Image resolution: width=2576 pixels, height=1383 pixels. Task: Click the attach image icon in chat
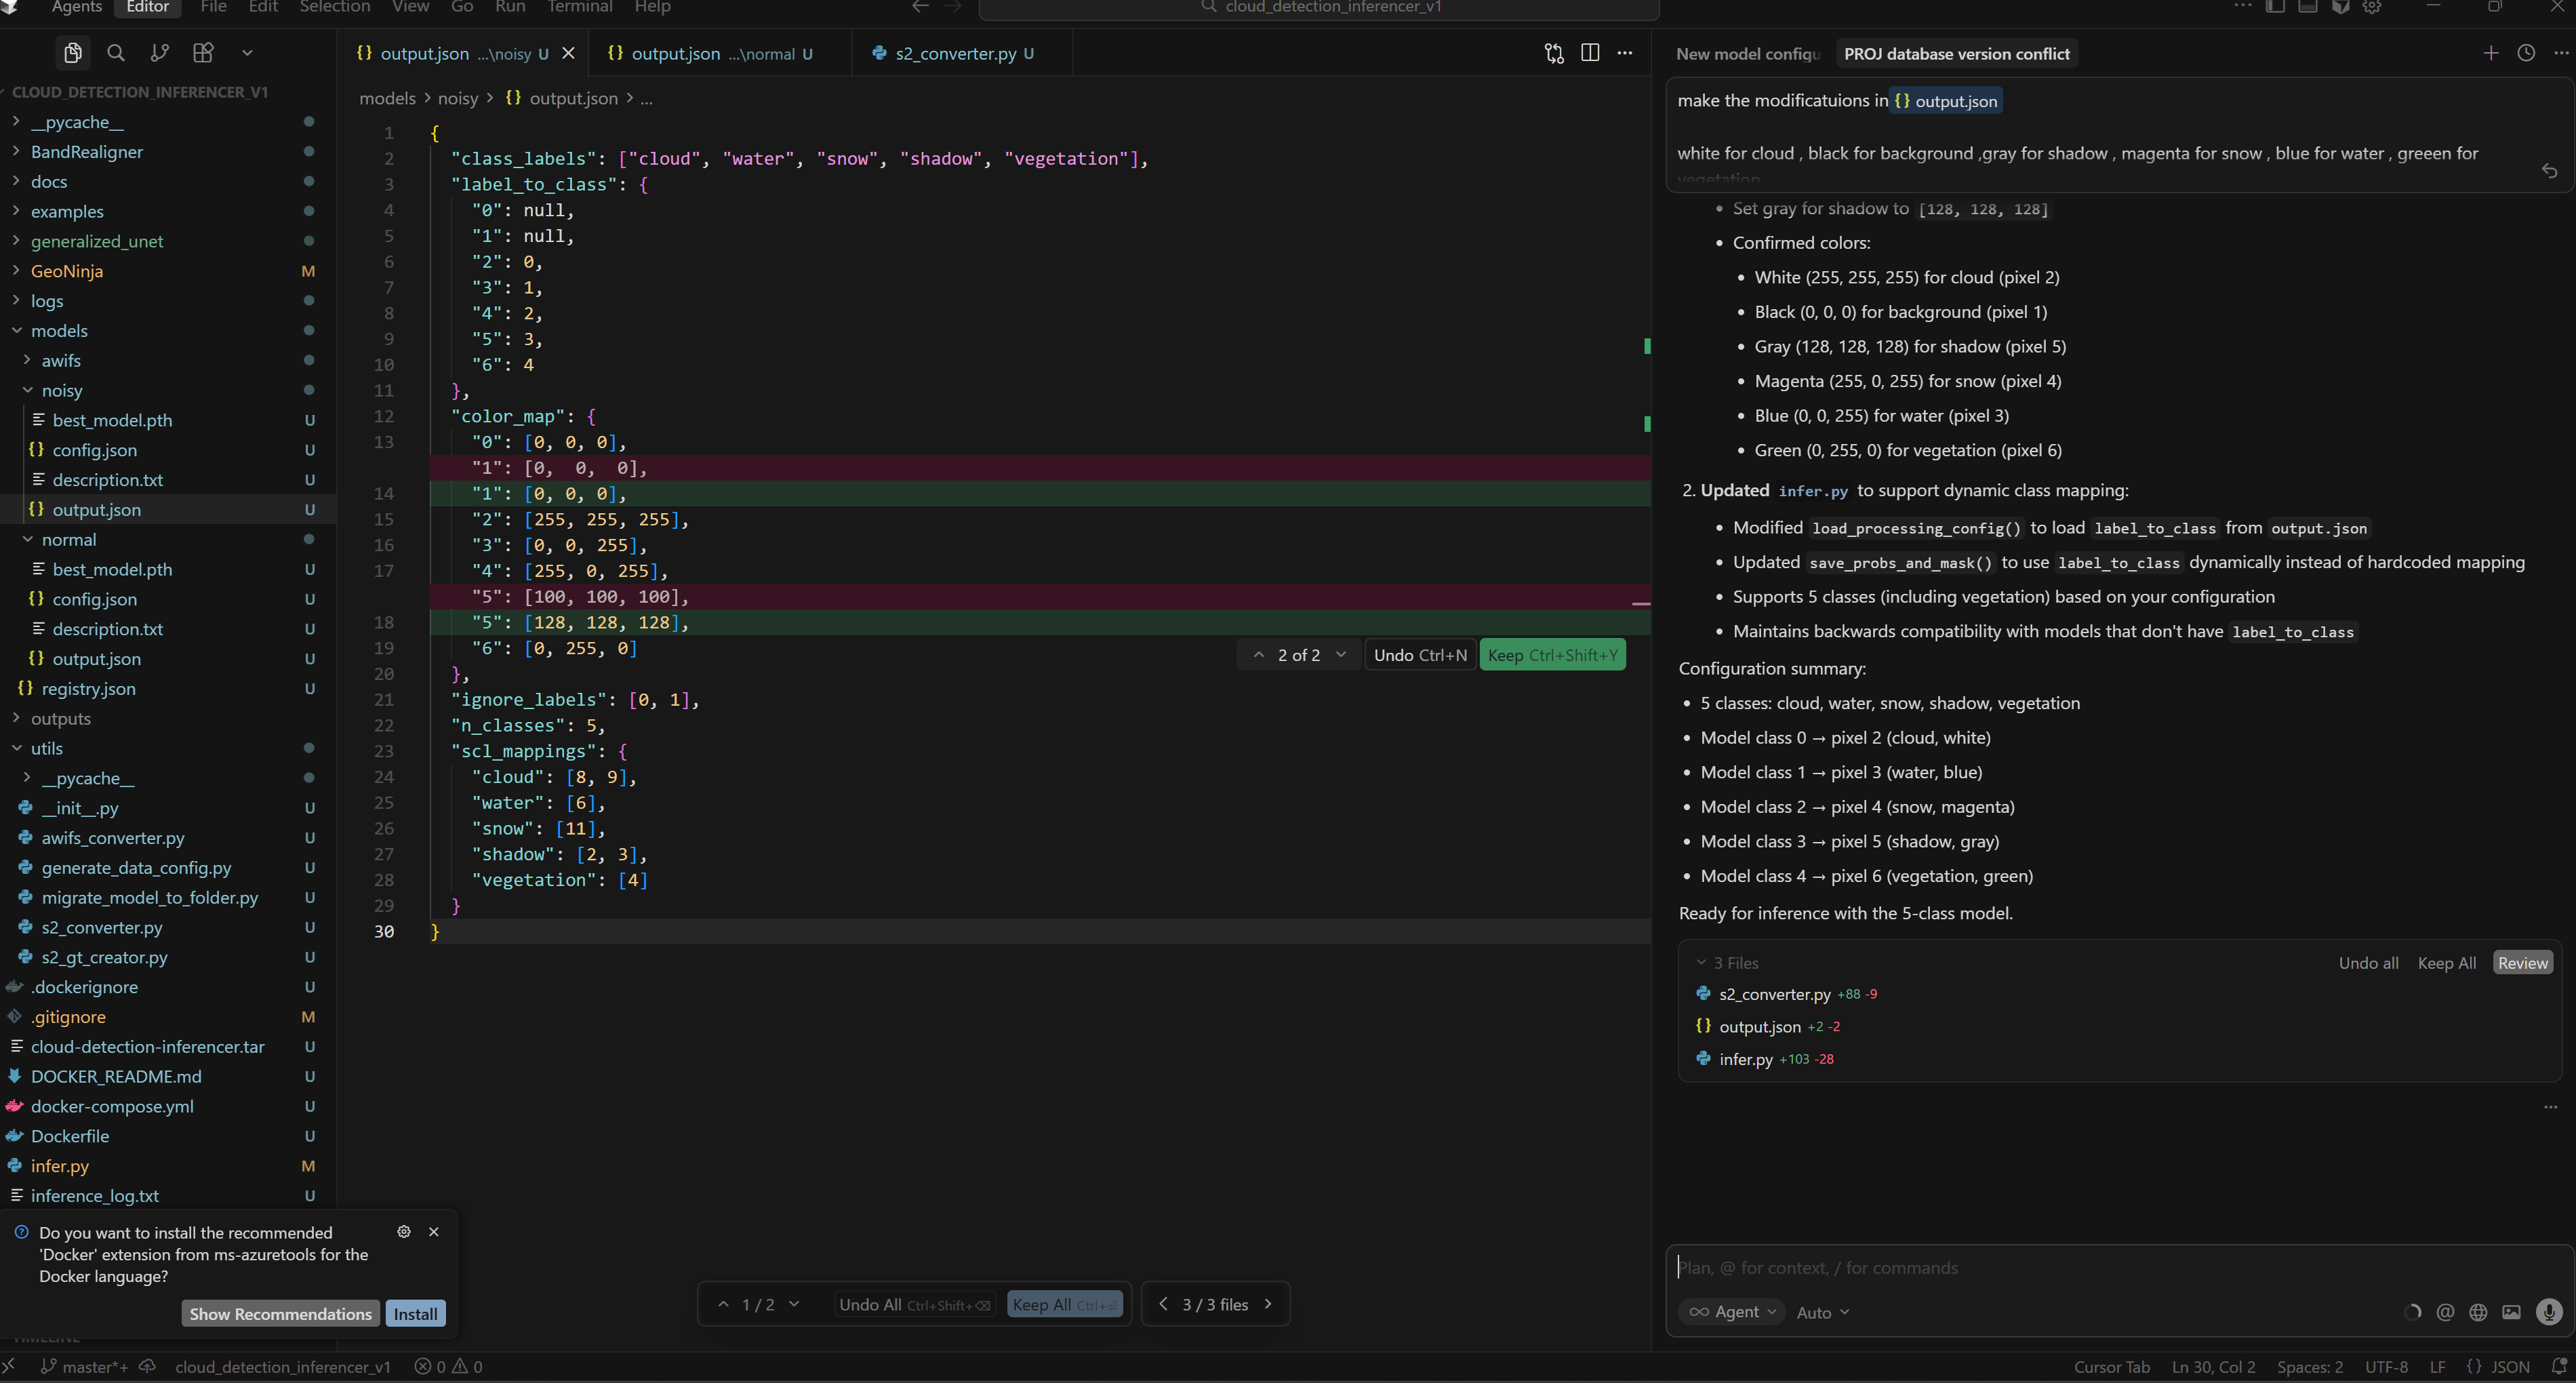(x=2511, y=1312)
